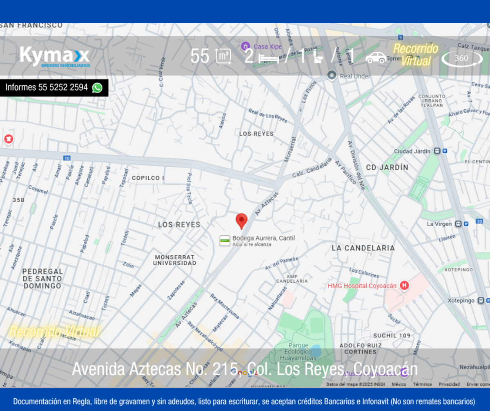Click the gray Real Under pin icon
Viewport: 490px width, 411px height.
click(x=332, y=76)
